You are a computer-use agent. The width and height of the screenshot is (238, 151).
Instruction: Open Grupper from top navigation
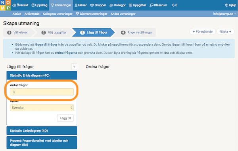(x=98, y=5)
